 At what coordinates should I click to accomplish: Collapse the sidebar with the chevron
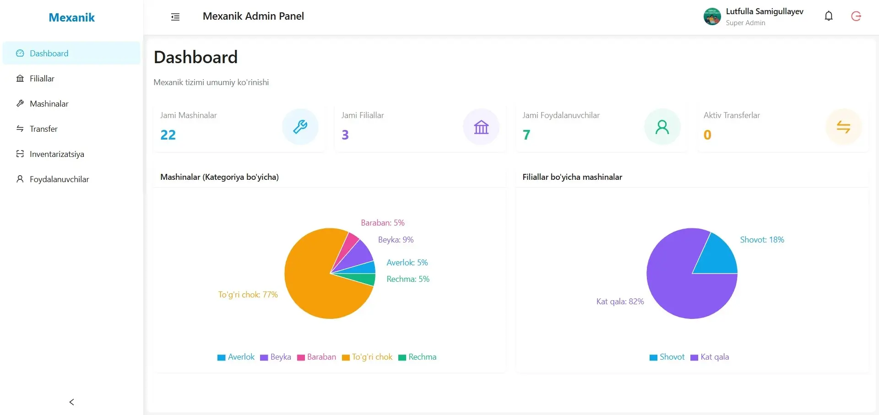pos(71,402)
